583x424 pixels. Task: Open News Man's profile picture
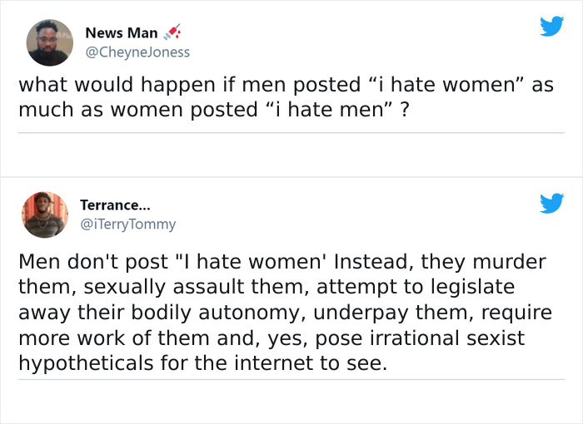click(49, 42)
